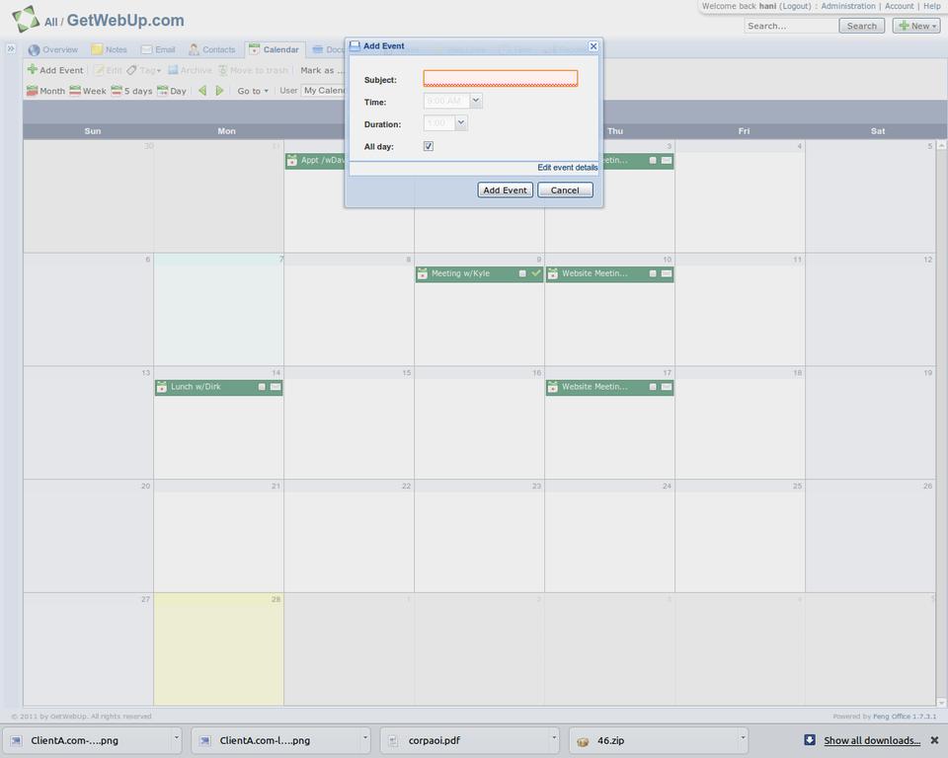Screen dimensions: 948x758
Task: Select the Calendar tab
Action: [274, 49]
